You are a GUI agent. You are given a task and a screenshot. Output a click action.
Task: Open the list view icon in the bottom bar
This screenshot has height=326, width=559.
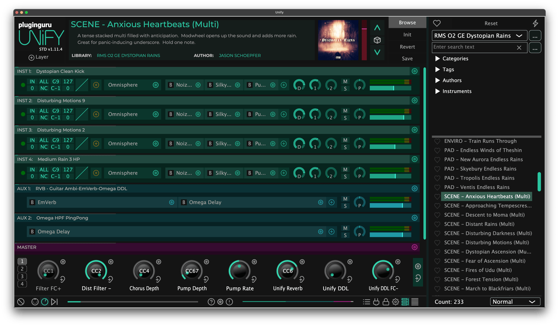[366, 302]
